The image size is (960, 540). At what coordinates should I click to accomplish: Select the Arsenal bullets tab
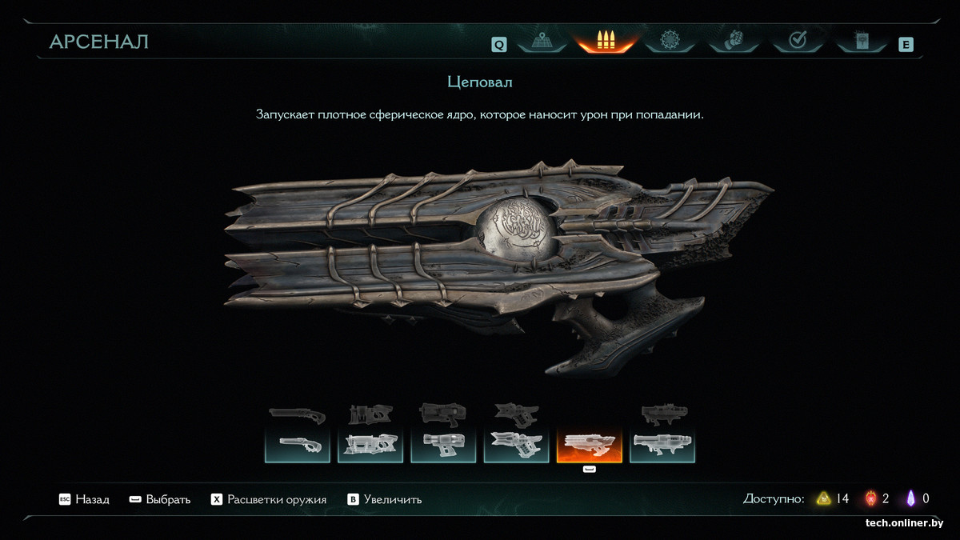[x=606, y=41]
